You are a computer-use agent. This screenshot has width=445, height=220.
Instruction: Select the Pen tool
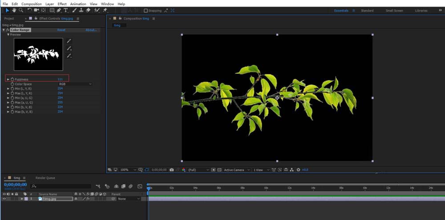click(x=59, y=10)
